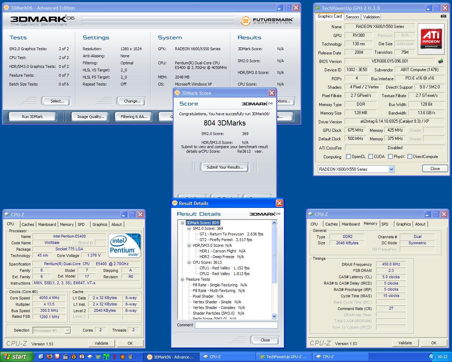Click the Comment input field in Result Details
This screenshot has height=362, width=452.
[x=236, y=325]
